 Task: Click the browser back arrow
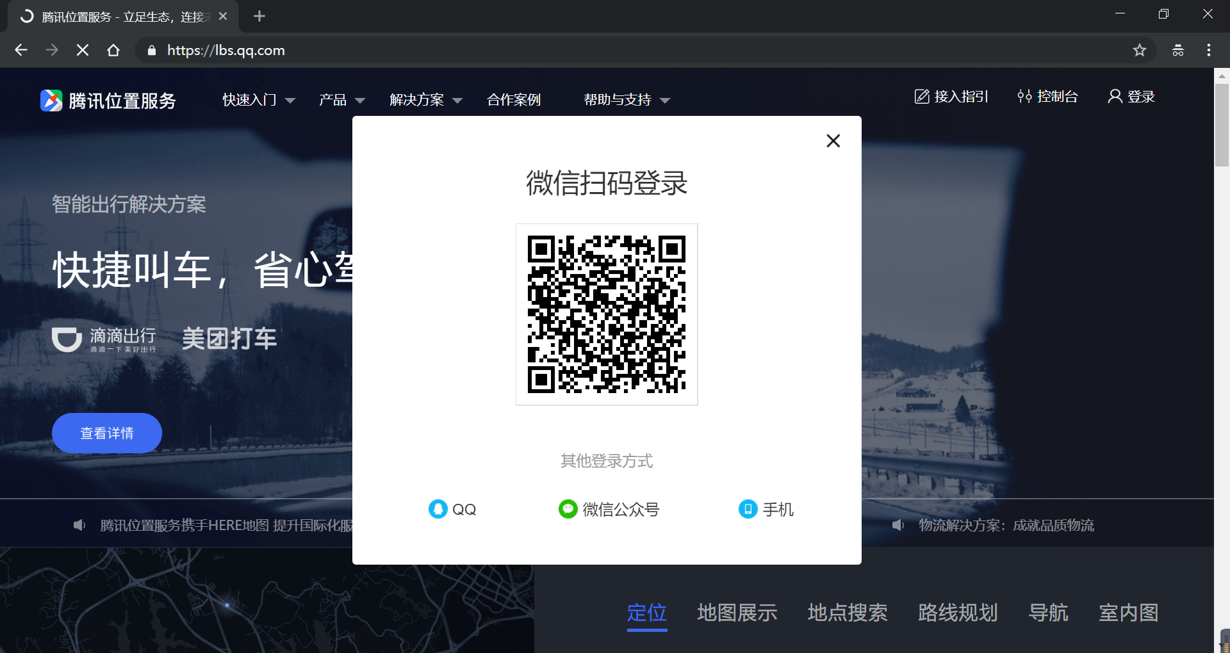tap(21, 50)
